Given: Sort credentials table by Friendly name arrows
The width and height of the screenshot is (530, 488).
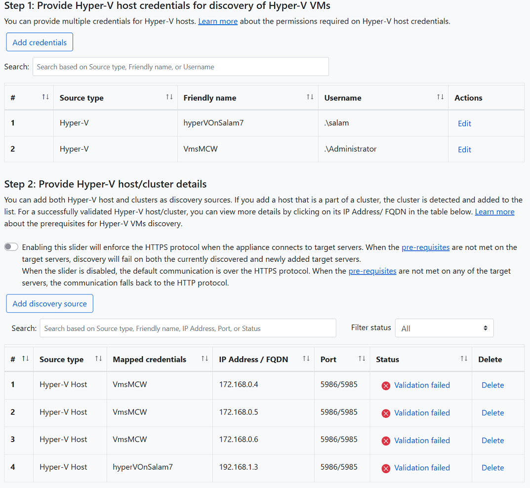Looking at the screenshot, I should point(310,97).
